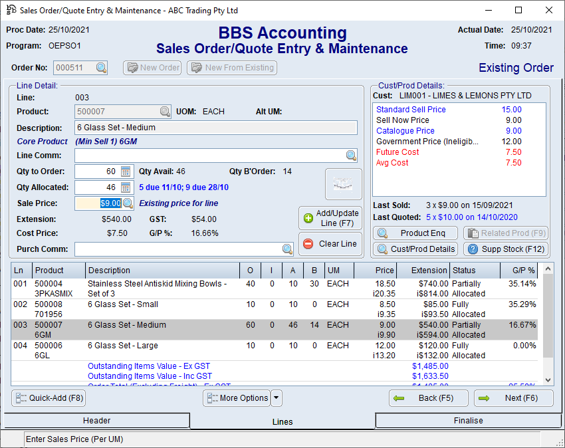Viewport: 565px width, 448px height.
Task: Open Product Enq for this item
Action: pos(415,233)
